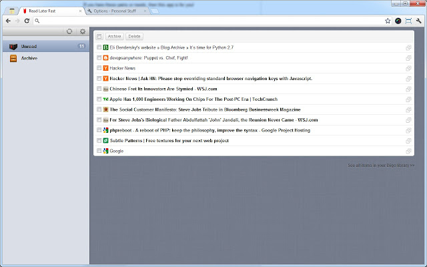Open phpreboot Google Project Hosting item
The image size is (427, 267).
(209, 130)
